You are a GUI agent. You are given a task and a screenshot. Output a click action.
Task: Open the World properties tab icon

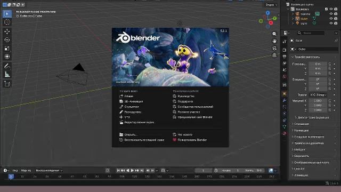pos(285,77)
